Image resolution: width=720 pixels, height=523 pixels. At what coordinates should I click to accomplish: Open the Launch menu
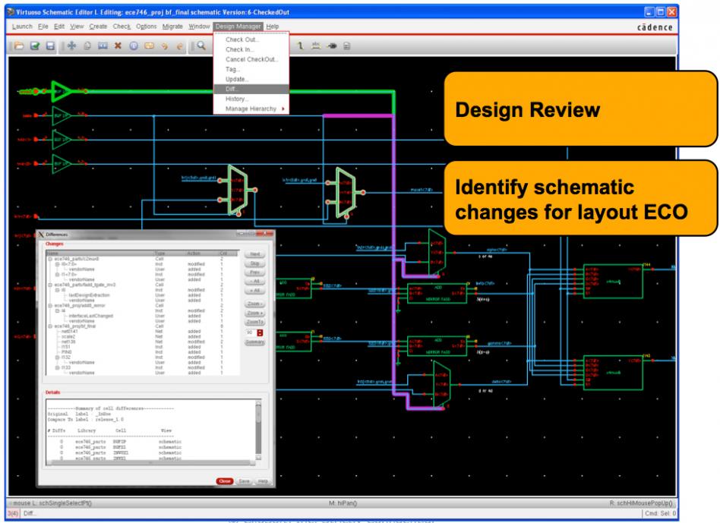tap(22, 27)
